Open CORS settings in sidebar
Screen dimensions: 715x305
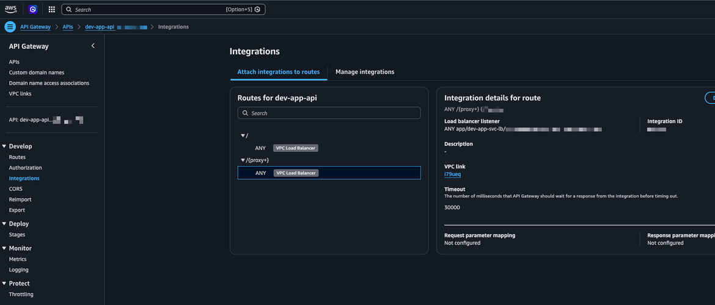click(15, 189)
